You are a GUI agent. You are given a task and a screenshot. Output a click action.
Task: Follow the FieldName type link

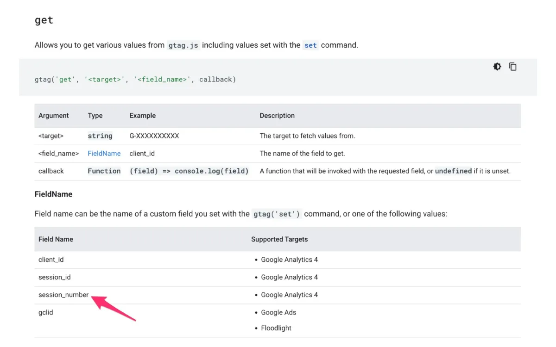click(104, 154)
